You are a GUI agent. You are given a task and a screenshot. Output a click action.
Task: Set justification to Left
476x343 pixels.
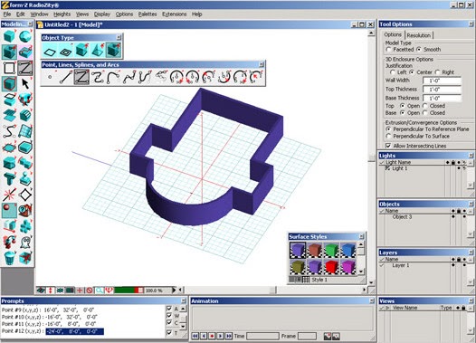tap(393, 72)
